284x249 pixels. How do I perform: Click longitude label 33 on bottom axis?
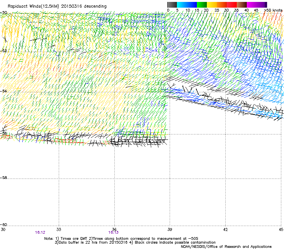coord(59,229)
